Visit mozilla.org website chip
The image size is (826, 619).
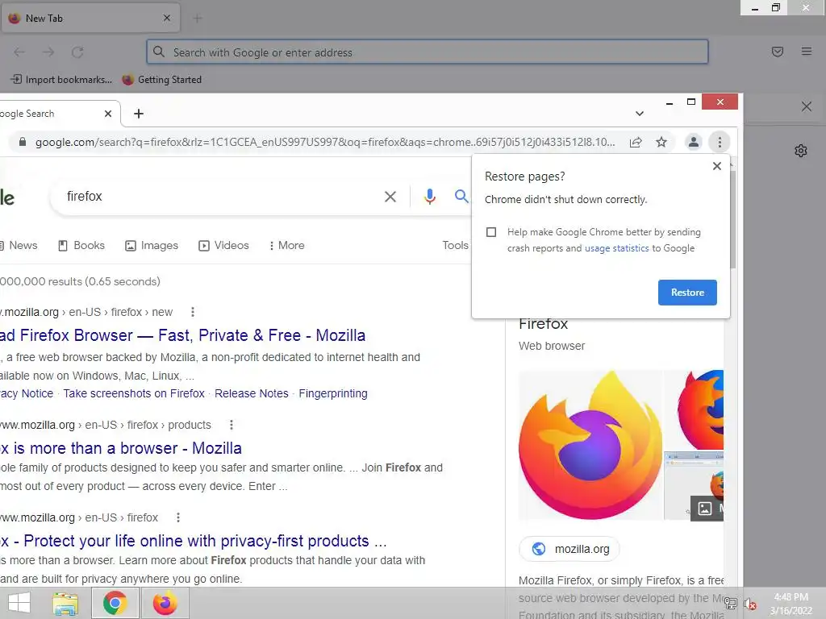pyautogui.click(x=569, y=549)
